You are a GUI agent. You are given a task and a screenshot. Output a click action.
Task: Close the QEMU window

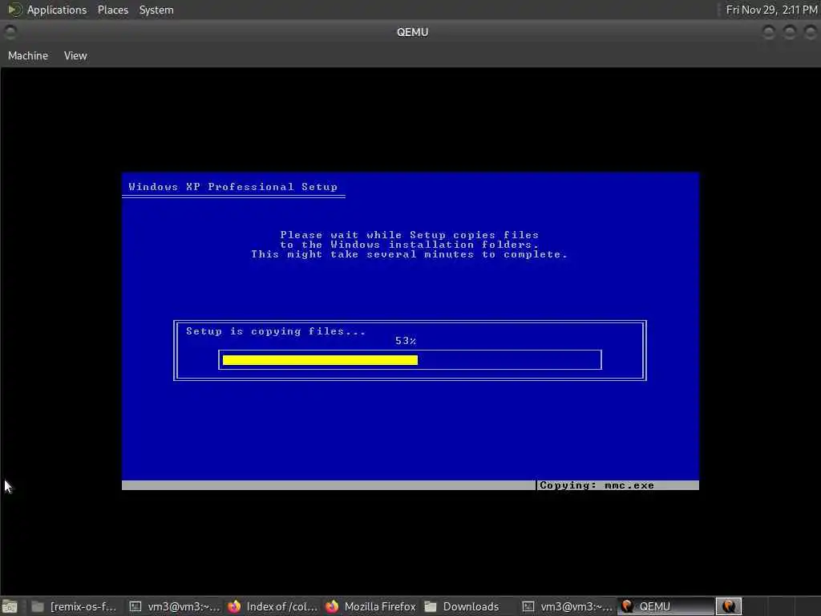click(810, 32)
